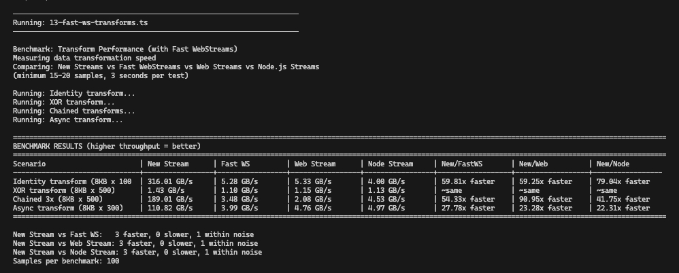Click the Identity transform row label
This screenshot has width=679, height=273.
72,182
